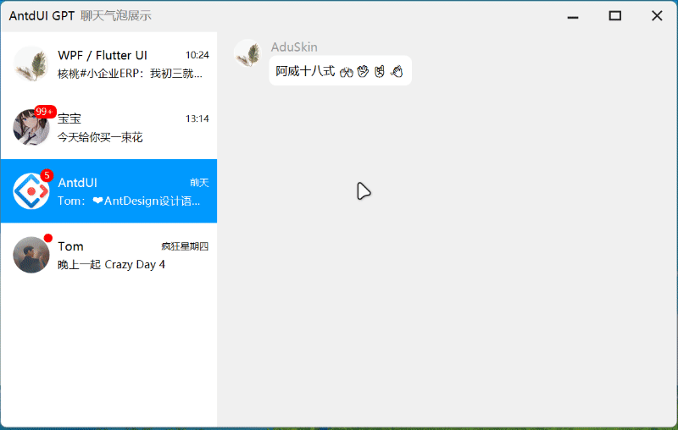Screen dimensions: 678x430
Task: Click the 聊天气泡展示 subtitle
Action: 116,15
